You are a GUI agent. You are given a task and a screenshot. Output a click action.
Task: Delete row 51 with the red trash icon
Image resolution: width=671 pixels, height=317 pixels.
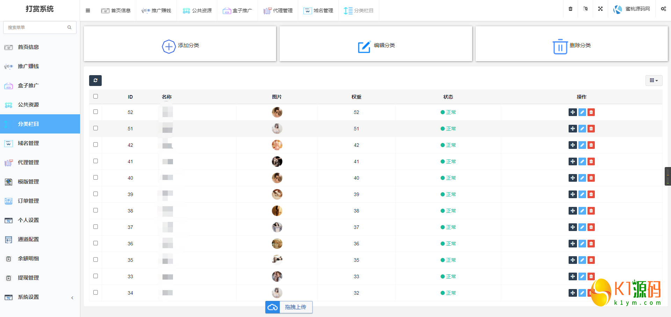click(591, 129)
